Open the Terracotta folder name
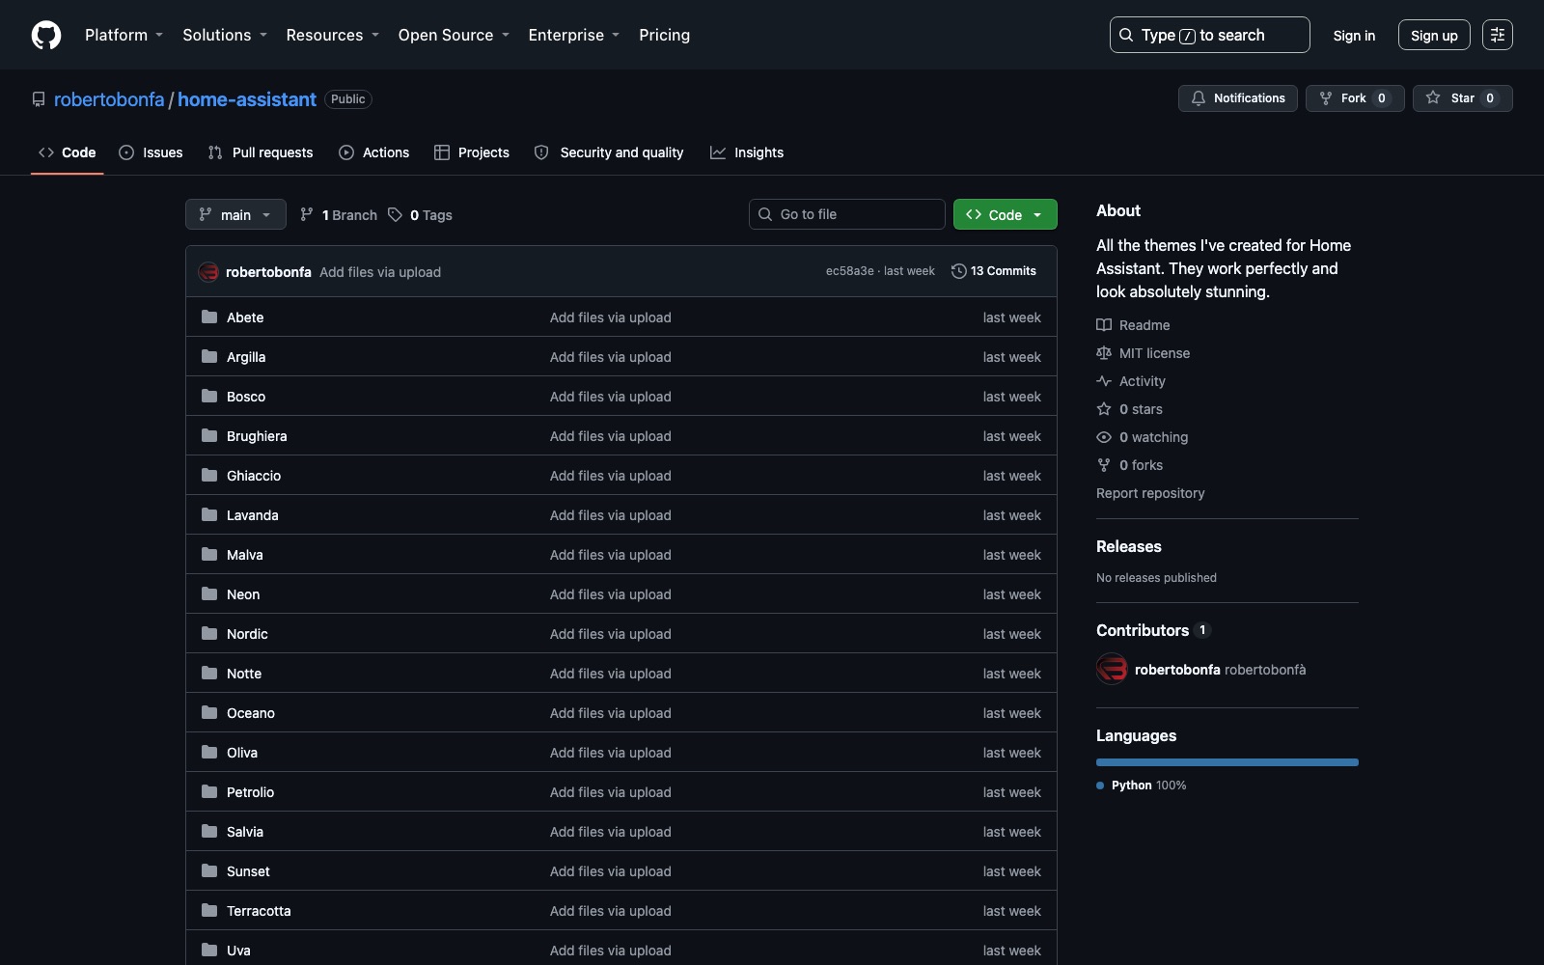The width and height of the screenshot is (1544, 965). pyautogui.click(x=259, y=911)
